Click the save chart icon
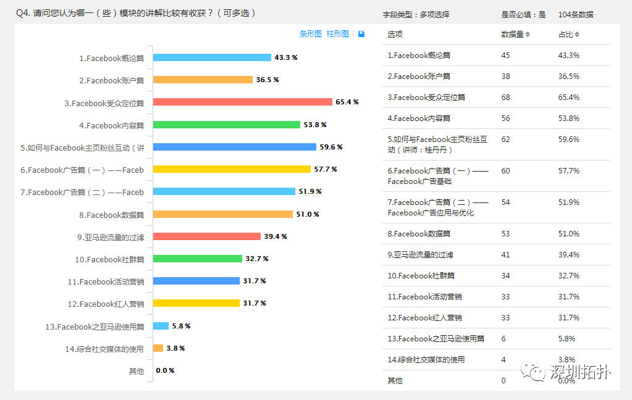The height and width of the screenshot is (400, 632). [361, 34]
